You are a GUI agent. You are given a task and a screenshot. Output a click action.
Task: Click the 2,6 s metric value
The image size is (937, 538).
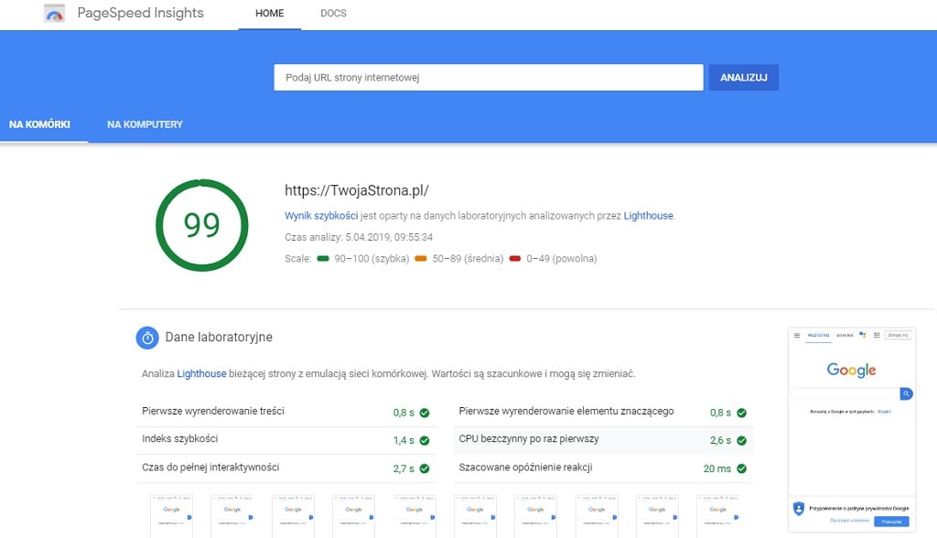[x=720, y=441]
